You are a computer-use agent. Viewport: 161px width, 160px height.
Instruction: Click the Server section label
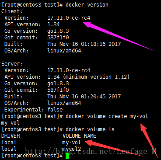pos(12,64)
